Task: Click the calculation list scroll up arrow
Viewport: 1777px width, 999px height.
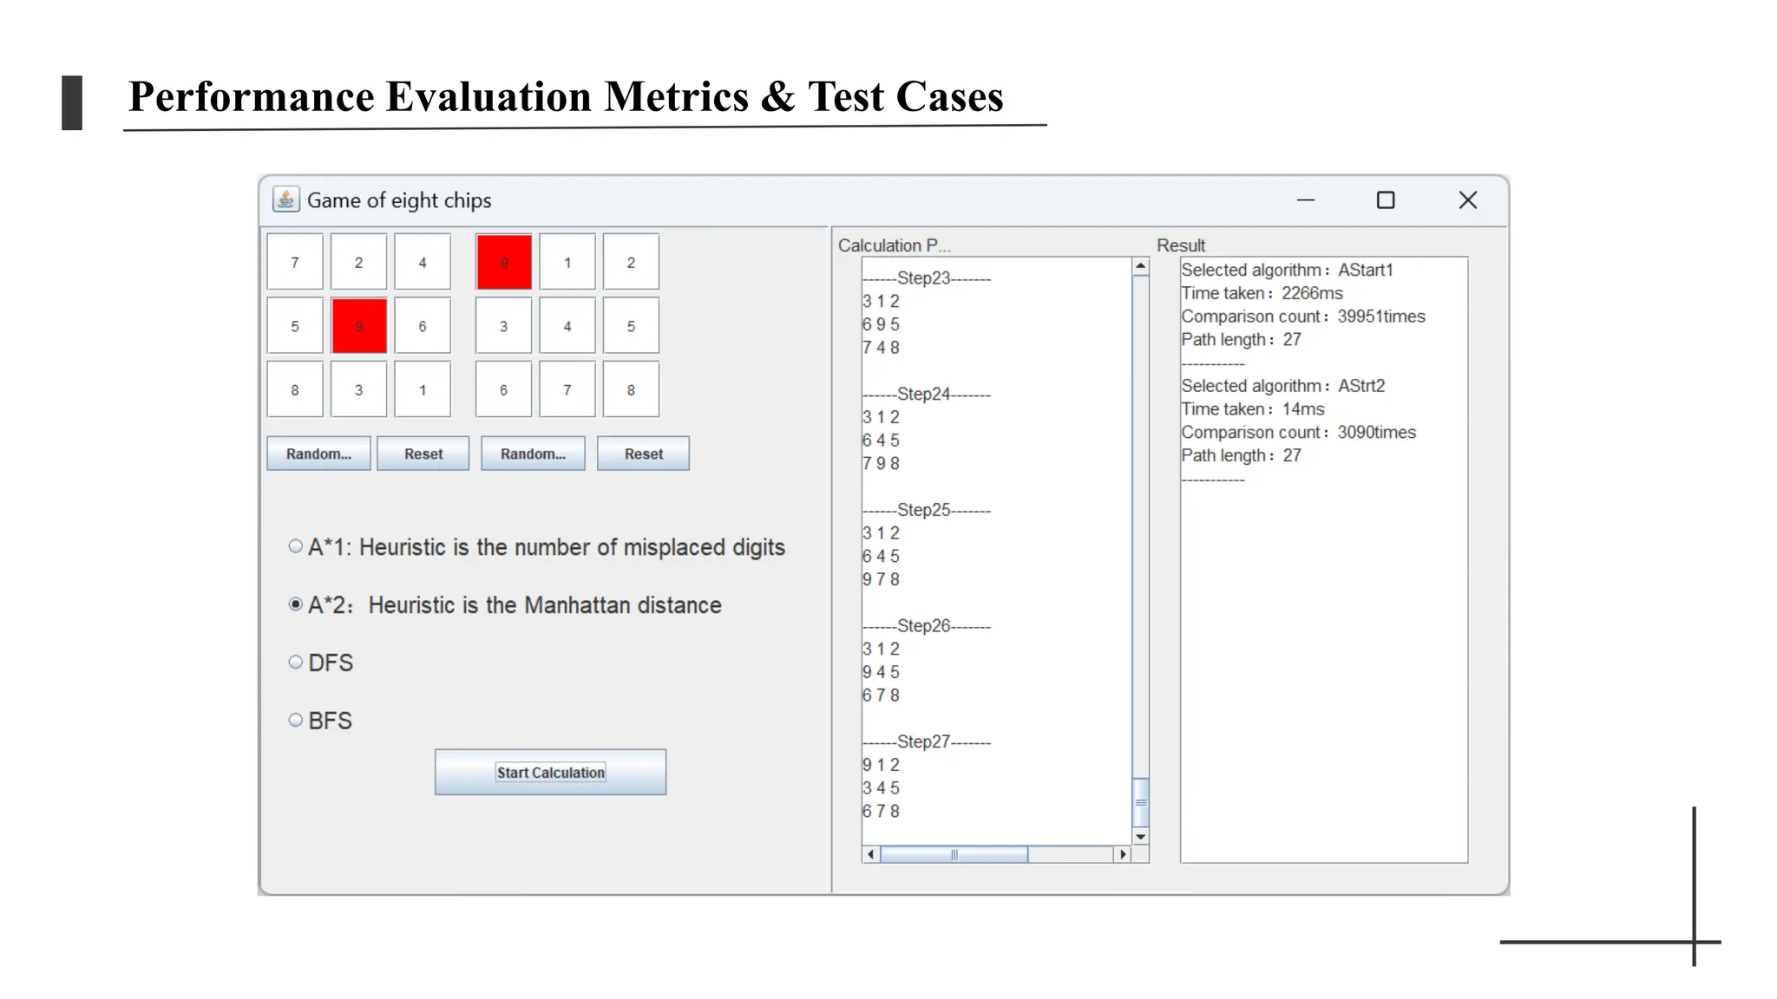Action: tap(1141, 266)
